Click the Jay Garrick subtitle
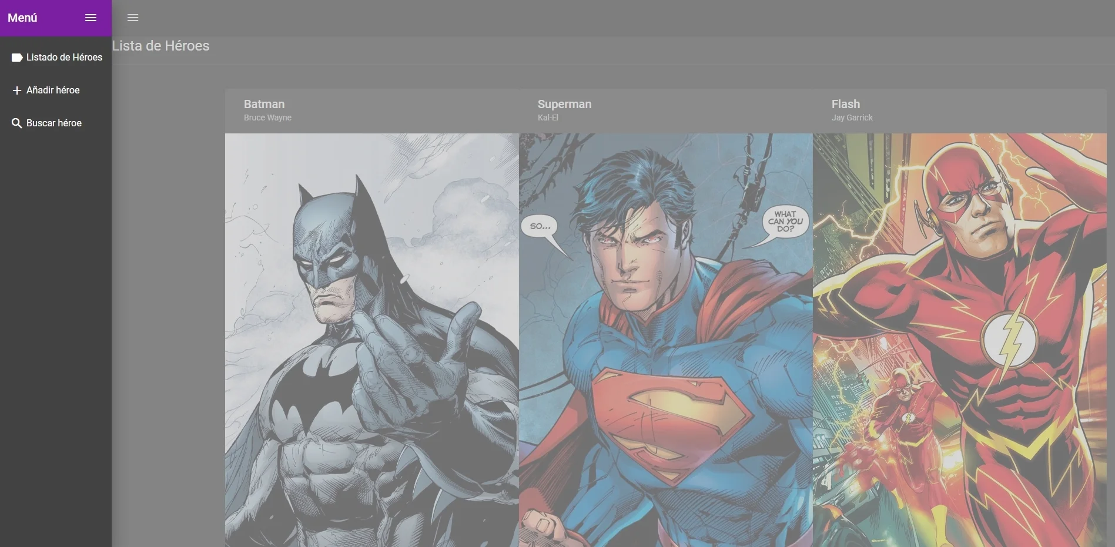Image resolution: width=1115 pixels, height=547 pixels. click(852, 118)
